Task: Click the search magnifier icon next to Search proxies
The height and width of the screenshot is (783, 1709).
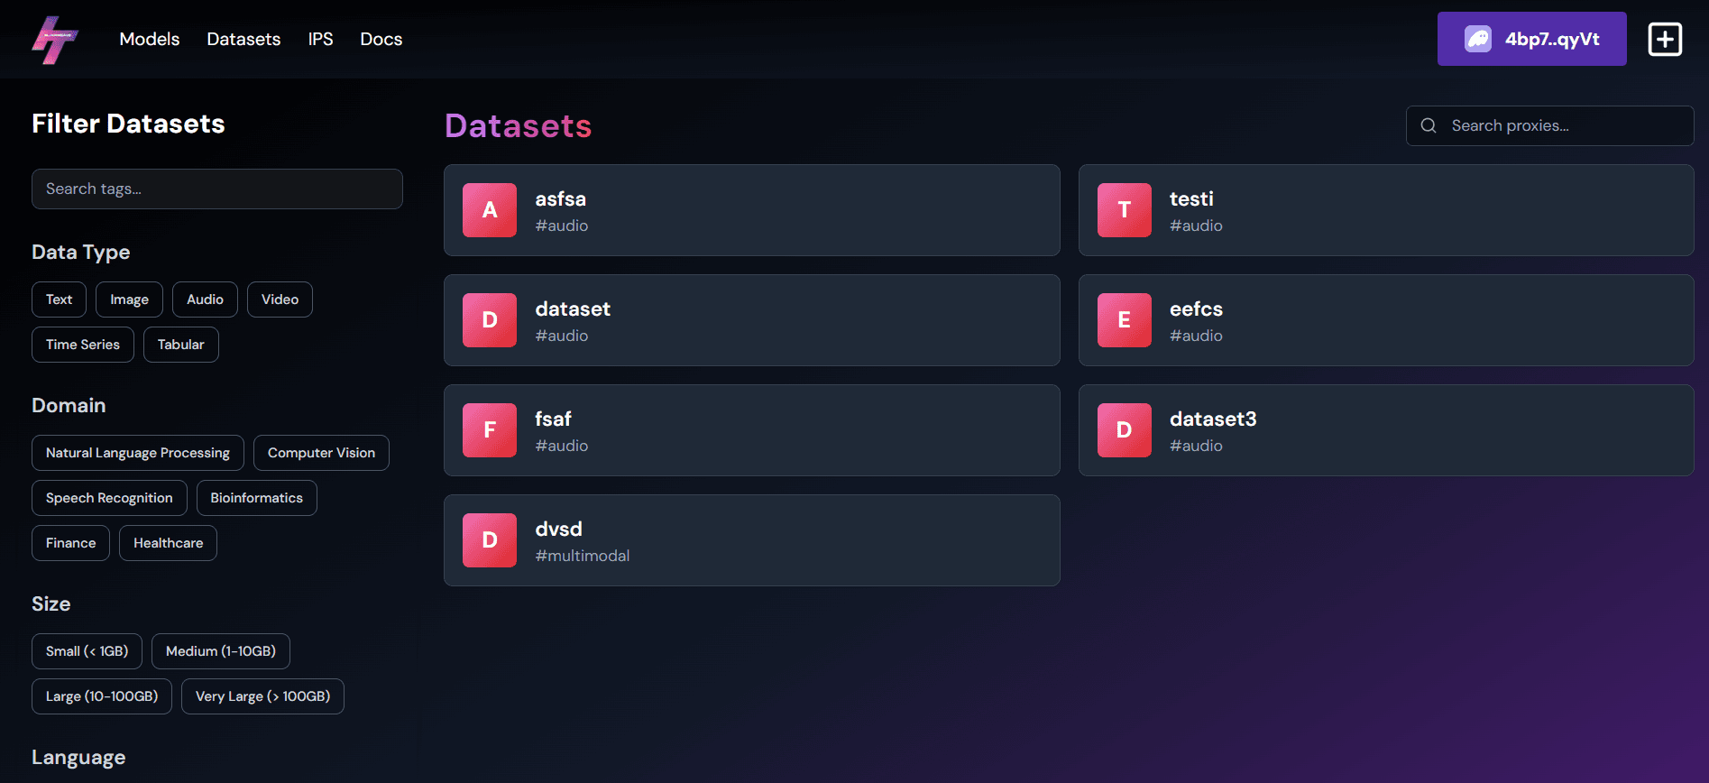Action: coord(1429,125)
